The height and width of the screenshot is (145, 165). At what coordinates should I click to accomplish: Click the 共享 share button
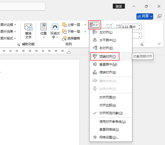(x=145, y=16)
